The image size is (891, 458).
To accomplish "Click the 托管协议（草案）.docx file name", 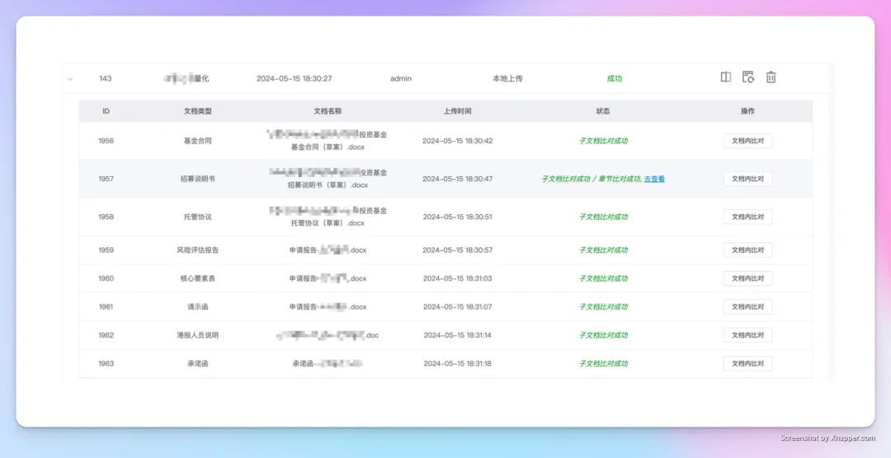I will pos(328,223).
